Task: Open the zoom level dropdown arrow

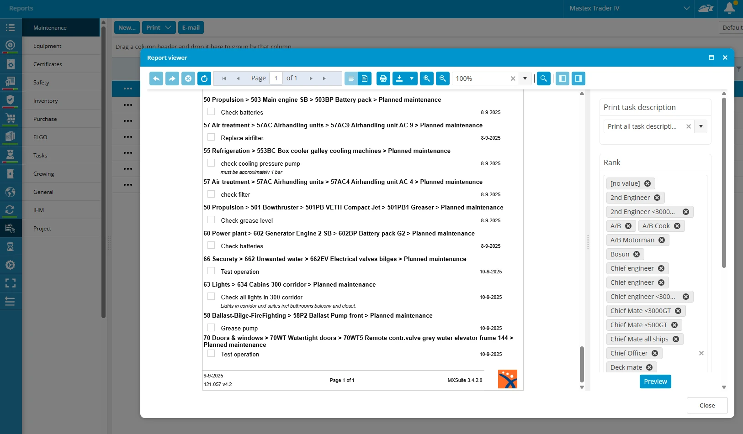Action: pyautogui.click(x=525, y=78)
